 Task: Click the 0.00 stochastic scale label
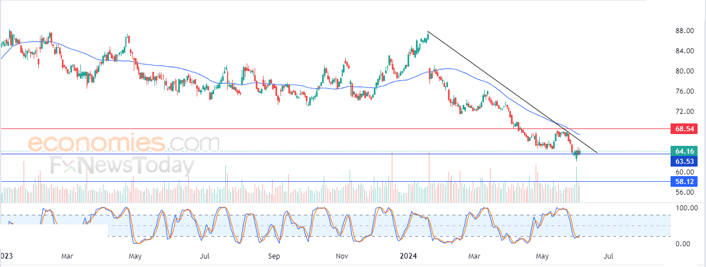point(682,244)
